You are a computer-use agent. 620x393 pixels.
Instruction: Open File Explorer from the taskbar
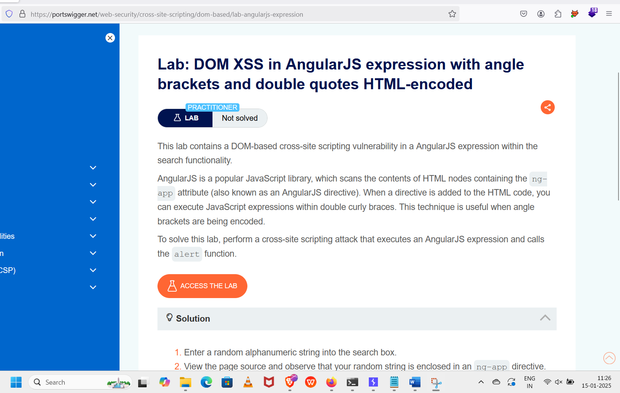coord(185,382)
